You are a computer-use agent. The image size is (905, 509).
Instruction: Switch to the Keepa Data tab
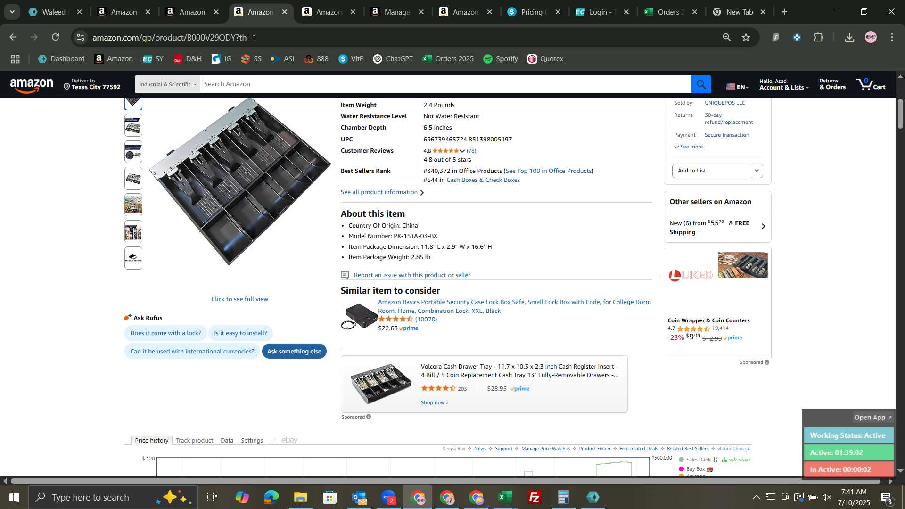(x=227, y=440)
